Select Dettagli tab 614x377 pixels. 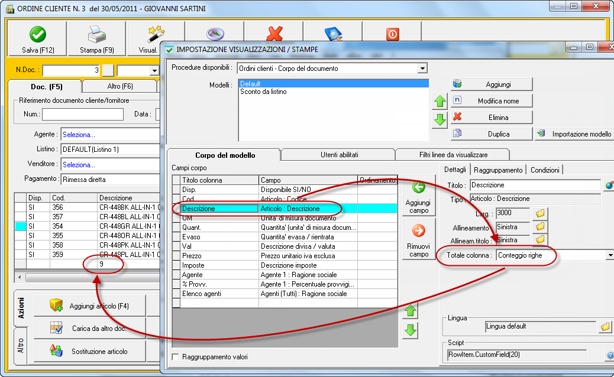click(455, 170)
